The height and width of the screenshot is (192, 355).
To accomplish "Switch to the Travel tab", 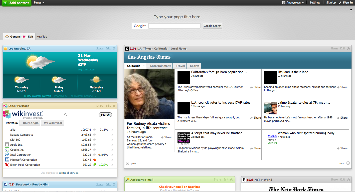I will coord(180,66).
